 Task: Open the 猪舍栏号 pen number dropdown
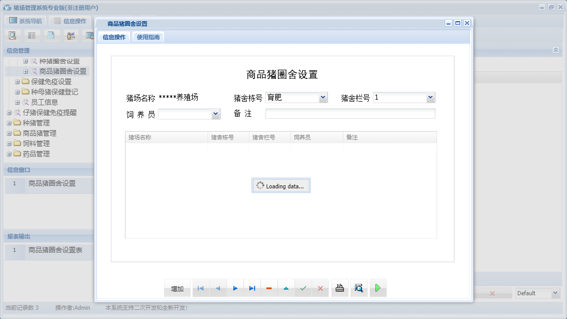click(430, 97)
